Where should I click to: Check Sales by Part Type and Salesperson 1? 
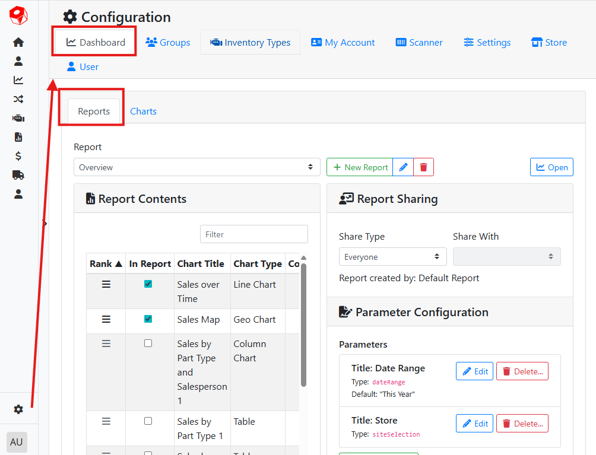pos(148,343)
